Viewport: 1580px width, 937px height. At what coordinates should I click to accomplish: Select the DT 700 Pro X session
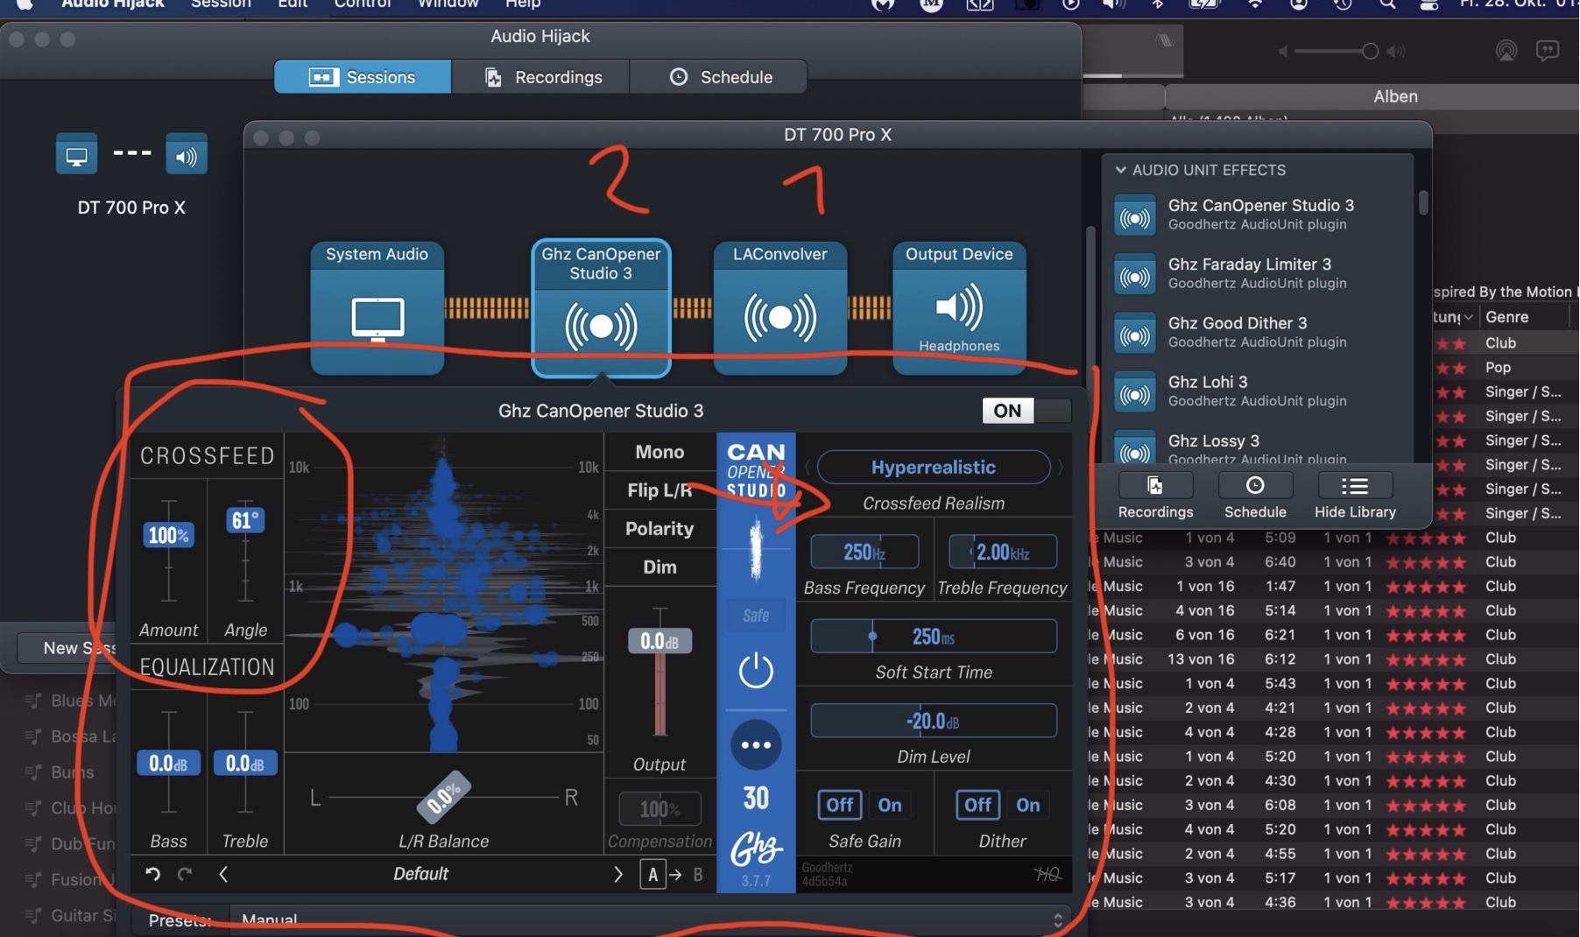click(x=131, y=173)
